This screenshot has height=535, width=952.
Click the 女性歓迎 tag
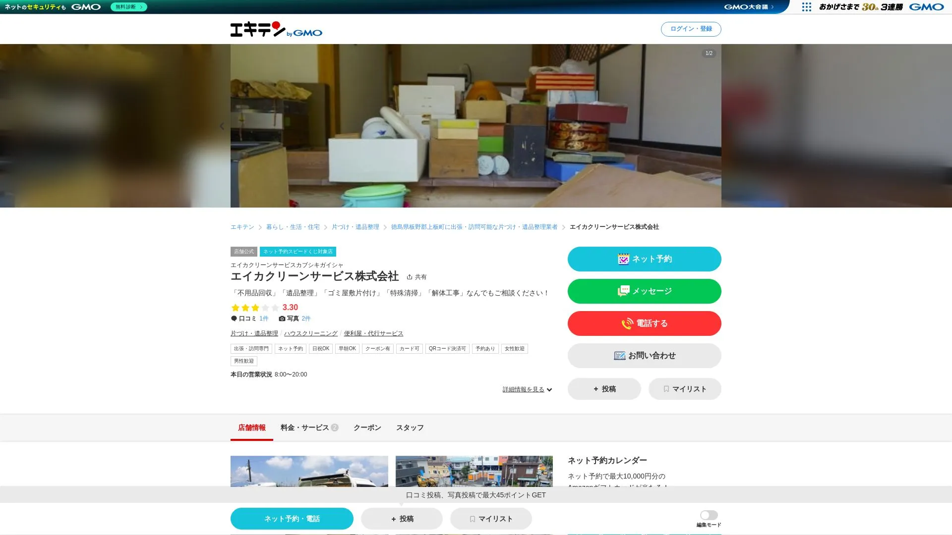(x=515, y=349)
